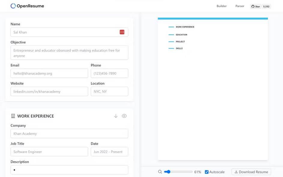
Task: Click the red password manager icon in Name field
Action: click(x=122, y=32)
